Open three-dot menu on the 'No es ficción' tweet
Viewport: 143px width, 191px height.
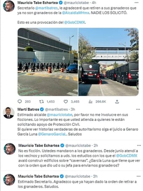139,145
